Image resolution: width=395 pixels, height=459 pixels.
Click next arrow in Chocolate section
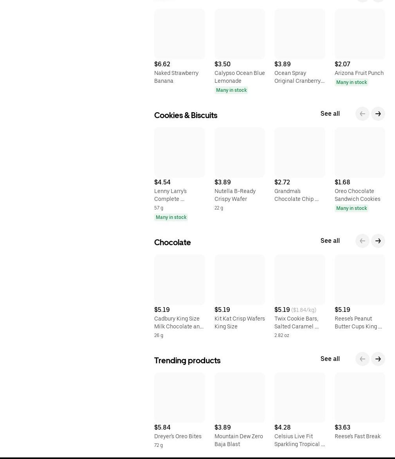(378, 241)
